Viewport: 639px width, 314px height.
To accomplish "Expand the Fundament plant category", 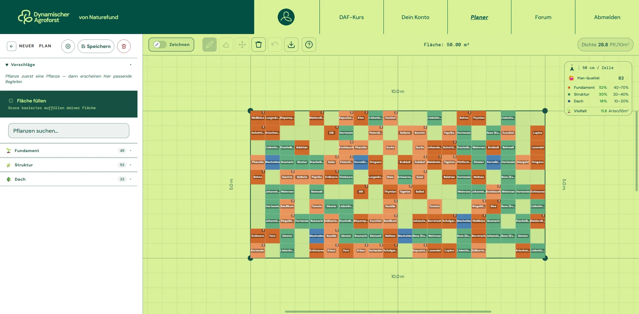I will coord(69,151).
